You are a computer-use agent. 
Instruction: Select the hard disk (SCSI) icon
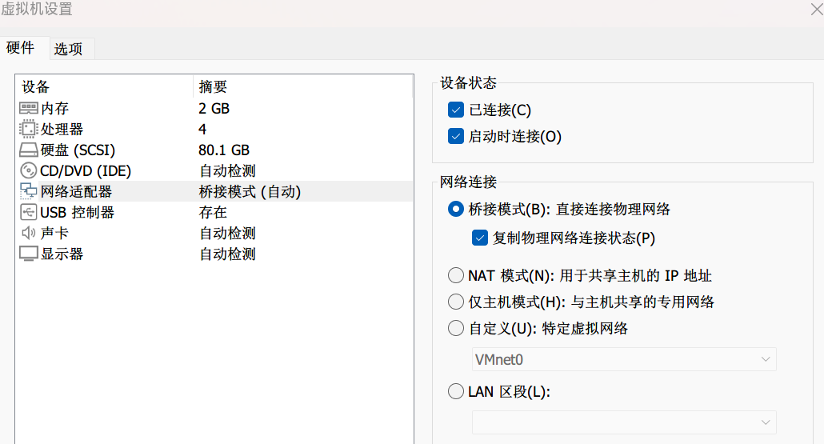click(28, 150)
